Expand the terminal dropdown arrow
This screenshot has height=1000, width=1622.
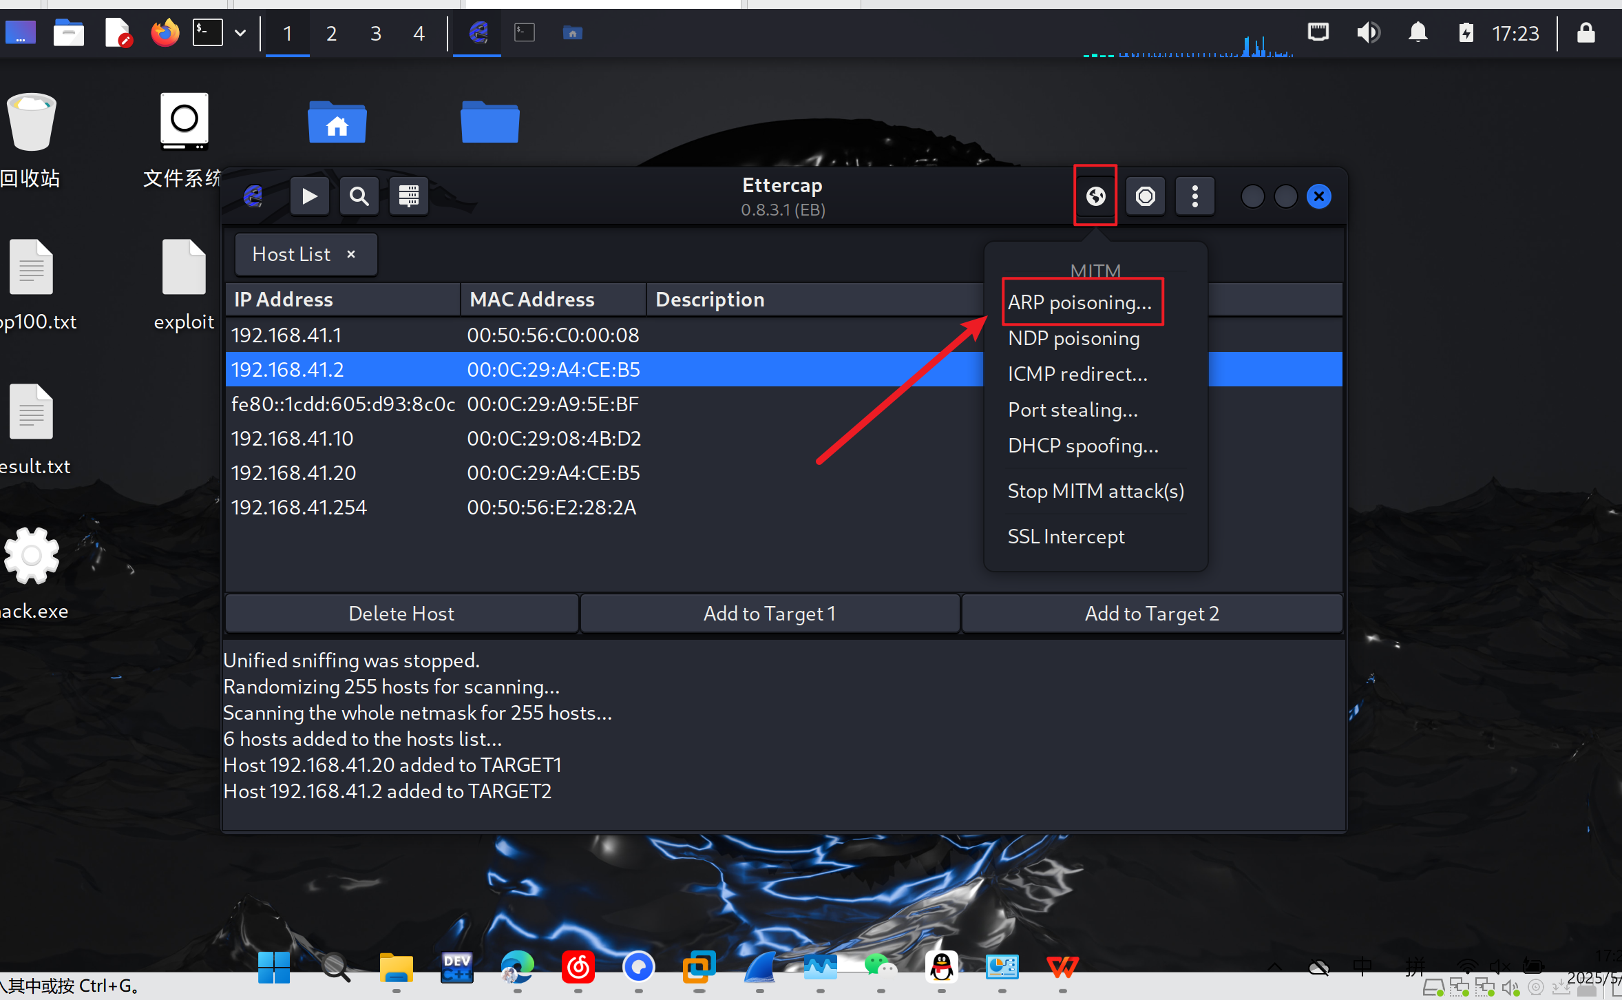point(240,32)
